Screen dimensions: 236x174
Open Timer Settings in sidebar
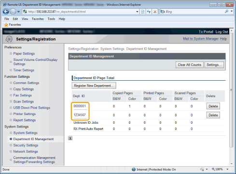tap(24, 70)
